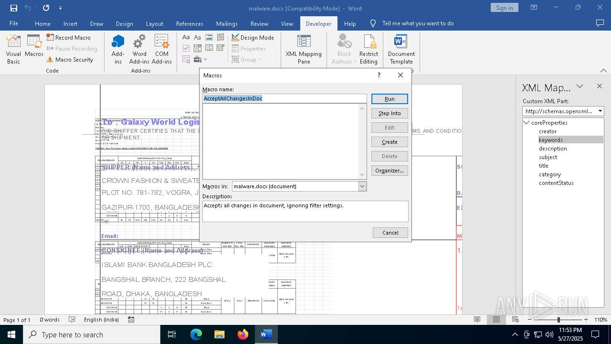
Task: Insert Combo Box content control
Action: tap(198, 48)
